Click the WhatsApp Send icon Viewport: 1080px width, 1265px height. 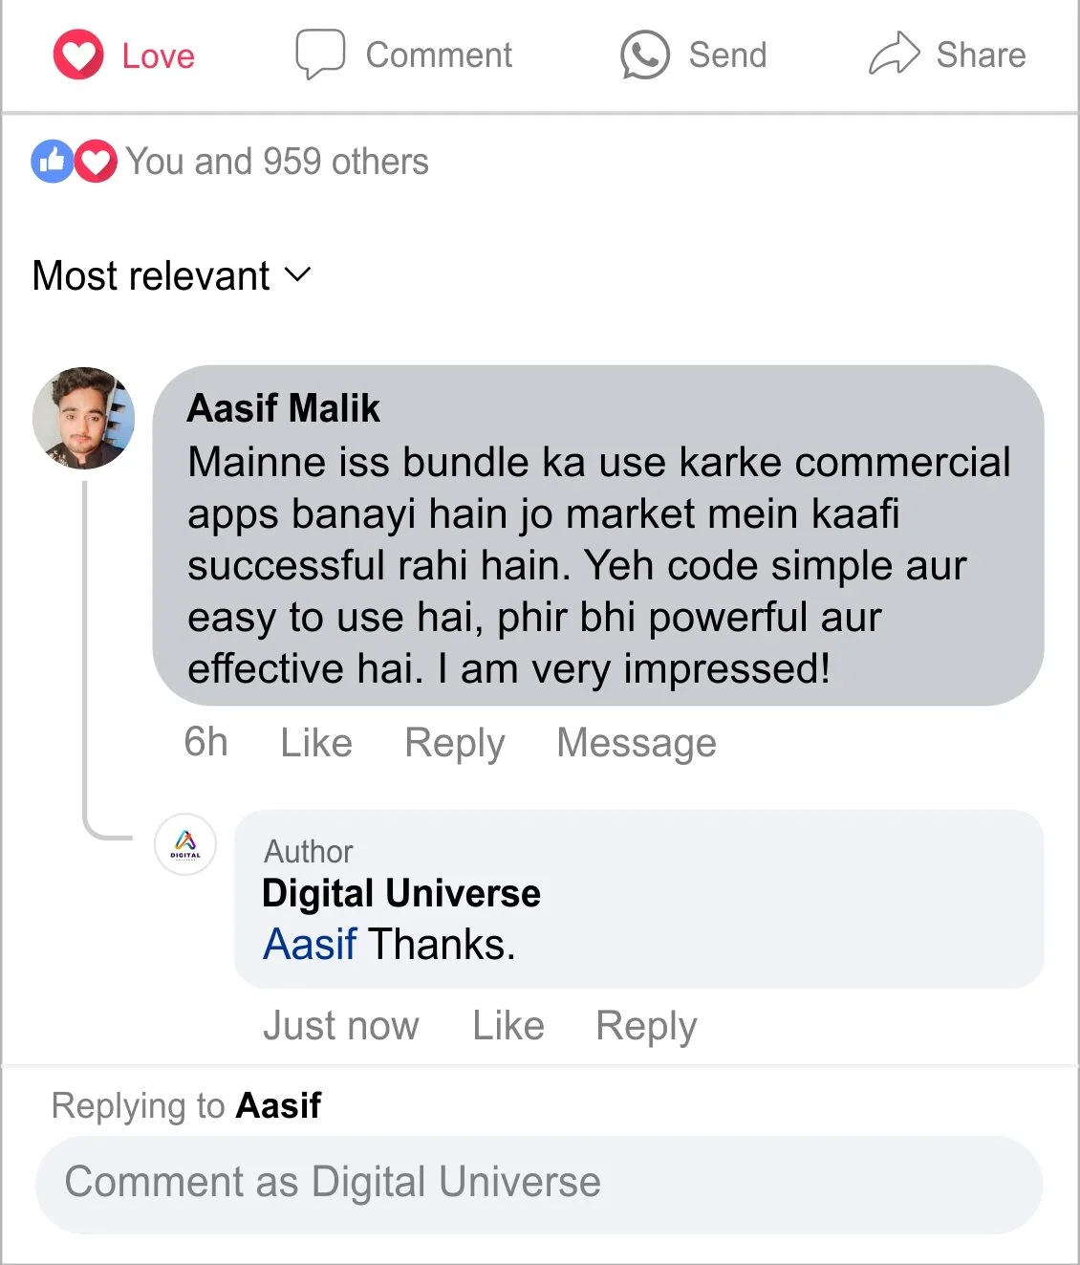(x=645, y=55)
